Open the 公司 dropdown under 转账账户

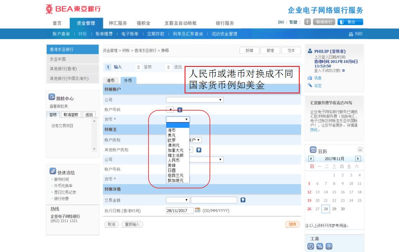[x=194, y=100]
